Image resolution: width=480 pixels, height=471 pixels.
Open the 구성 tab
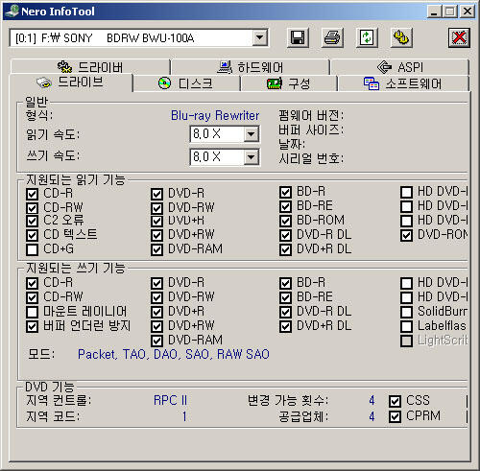coord(289,83)
